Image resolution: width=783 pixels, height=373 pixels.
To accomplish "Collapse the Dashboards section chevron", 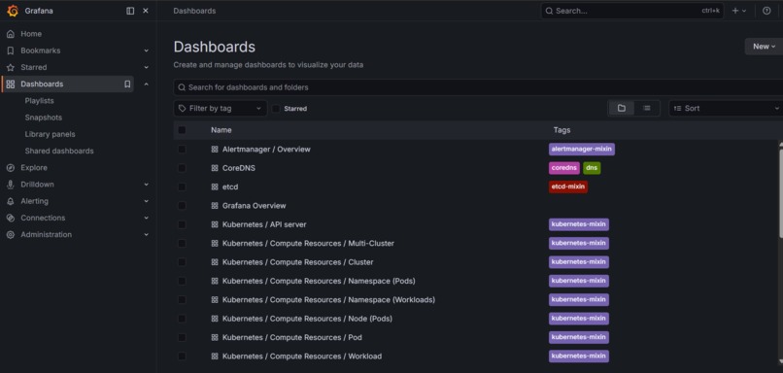I will click(146, 85).
